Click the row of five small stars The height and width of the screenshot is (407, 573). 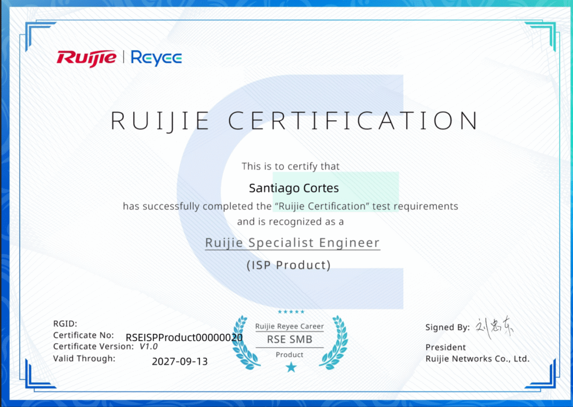tap(290, 312)
